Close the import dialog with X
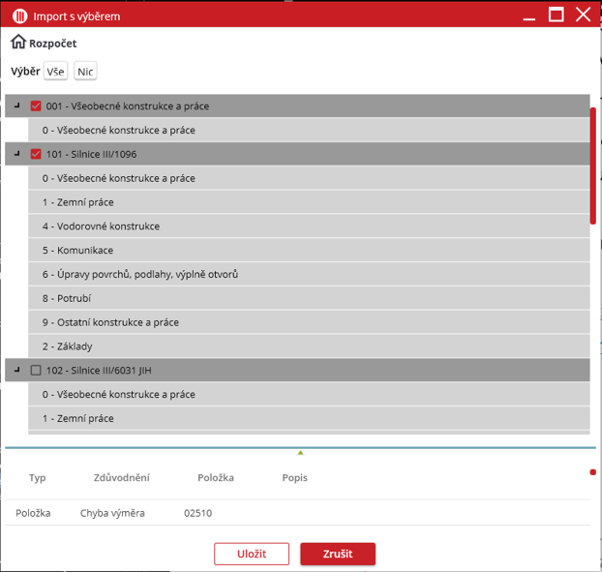The image size is (602, 572). coord(583,15)
